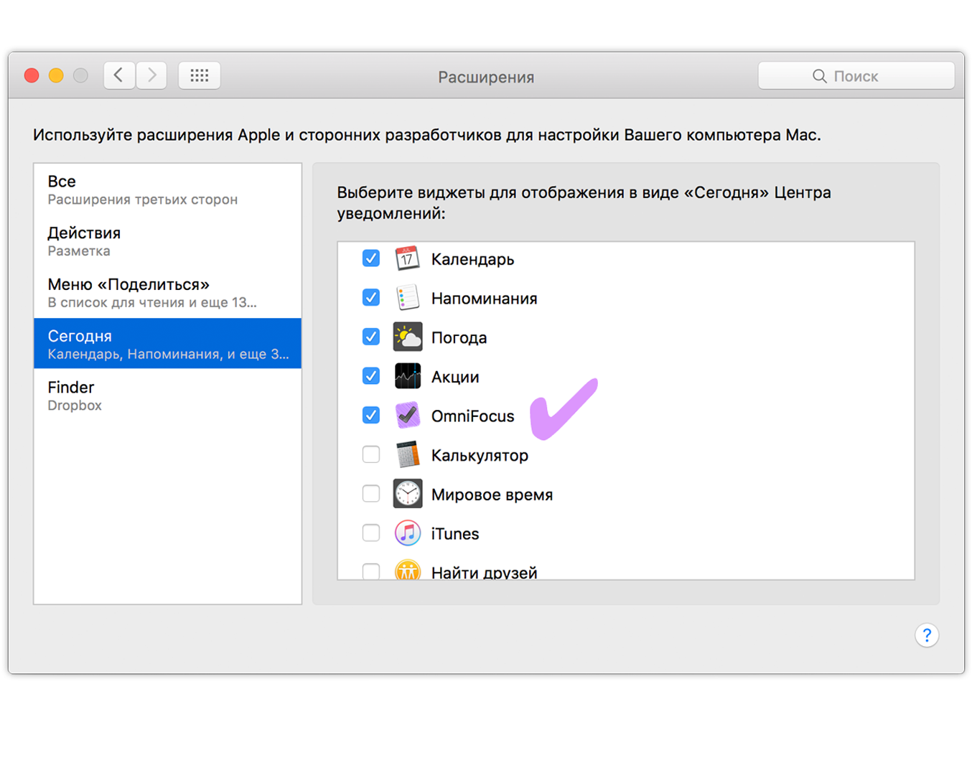
Task: Click the Find Friends (Найти друзей) icon
Action: coord(407,570)
